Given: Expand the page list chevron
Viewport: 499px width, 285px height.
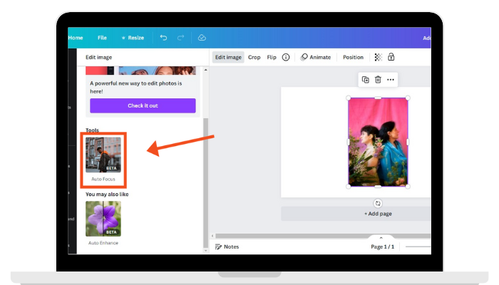Looking at the screenshot, I should tap(381, 238).
